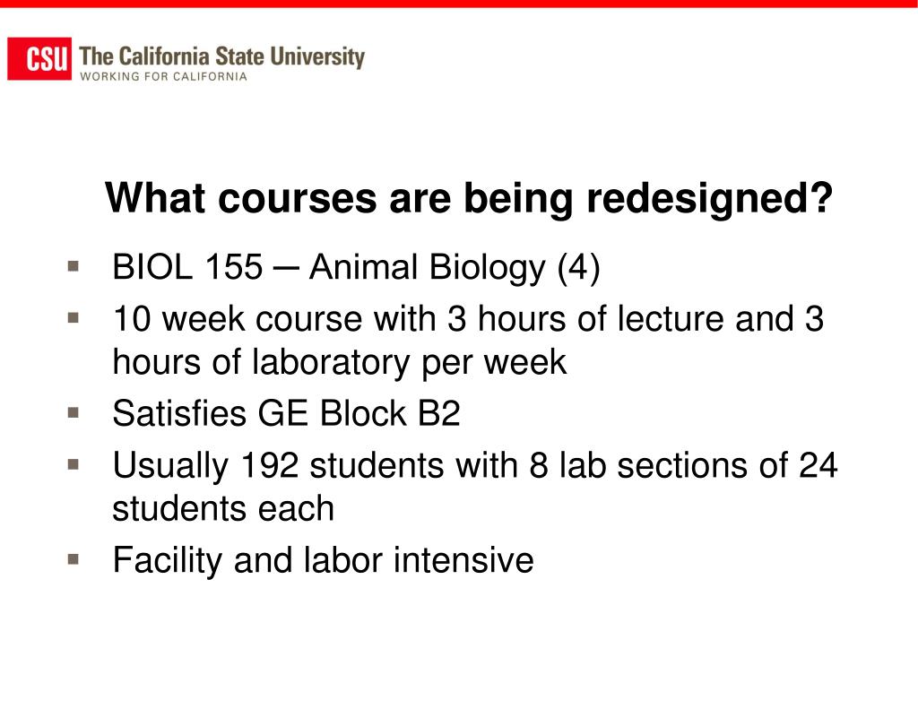Click the 'BIOL 155 — Animal Biology (4)' line
Image resolution: width=918 pixels, height=709 pixels.
[357, 269]
